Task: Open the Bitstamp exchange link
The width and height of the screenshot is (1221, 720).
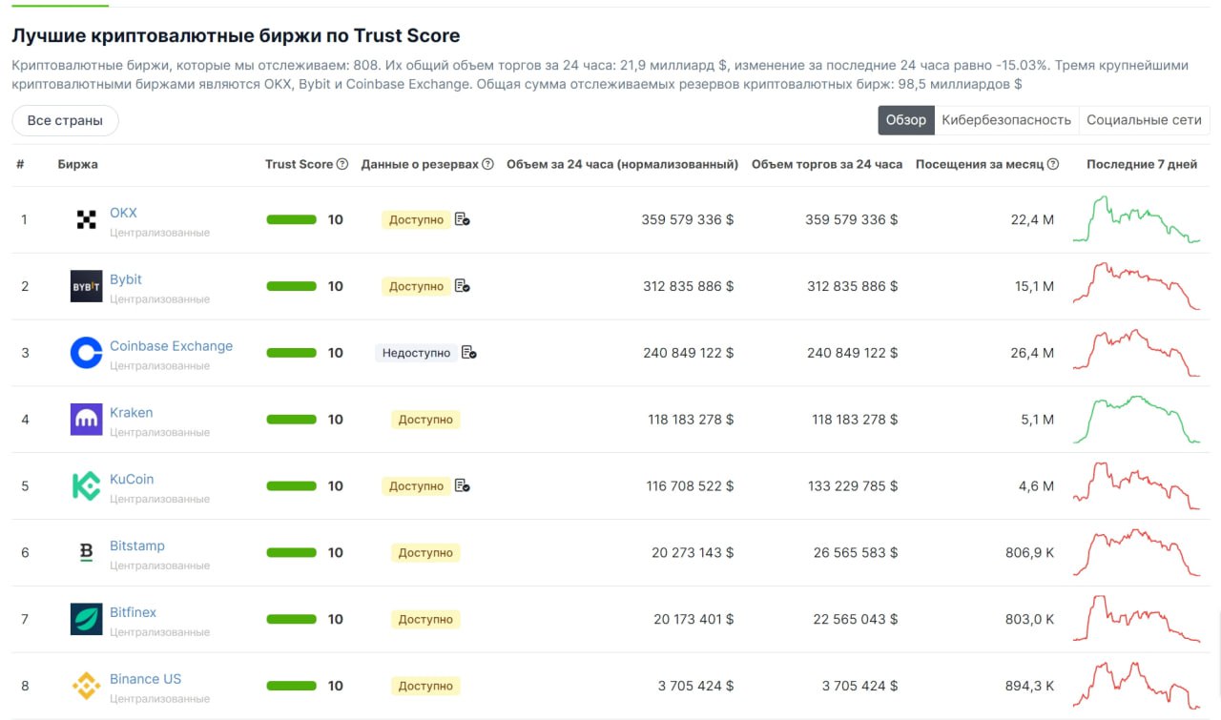Action: point(137,545)
